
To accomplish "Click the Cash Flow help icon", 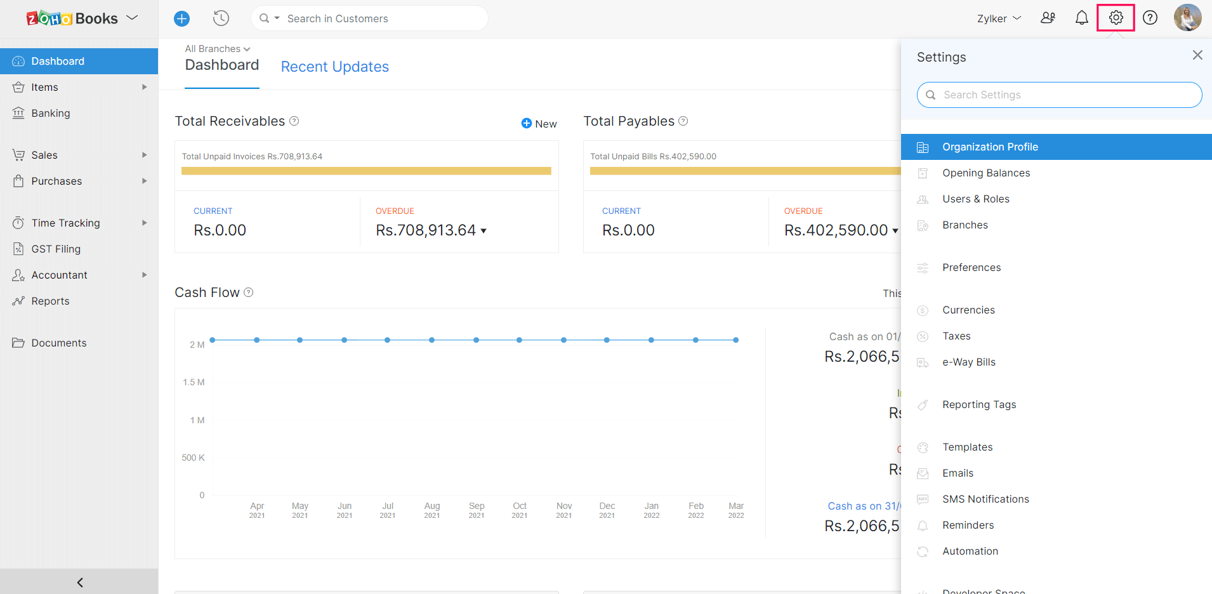I will click(249, 293).
